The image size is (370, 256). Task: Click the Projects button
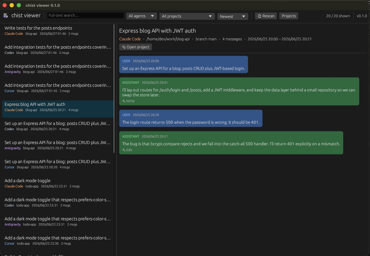(x=289, y=16)
